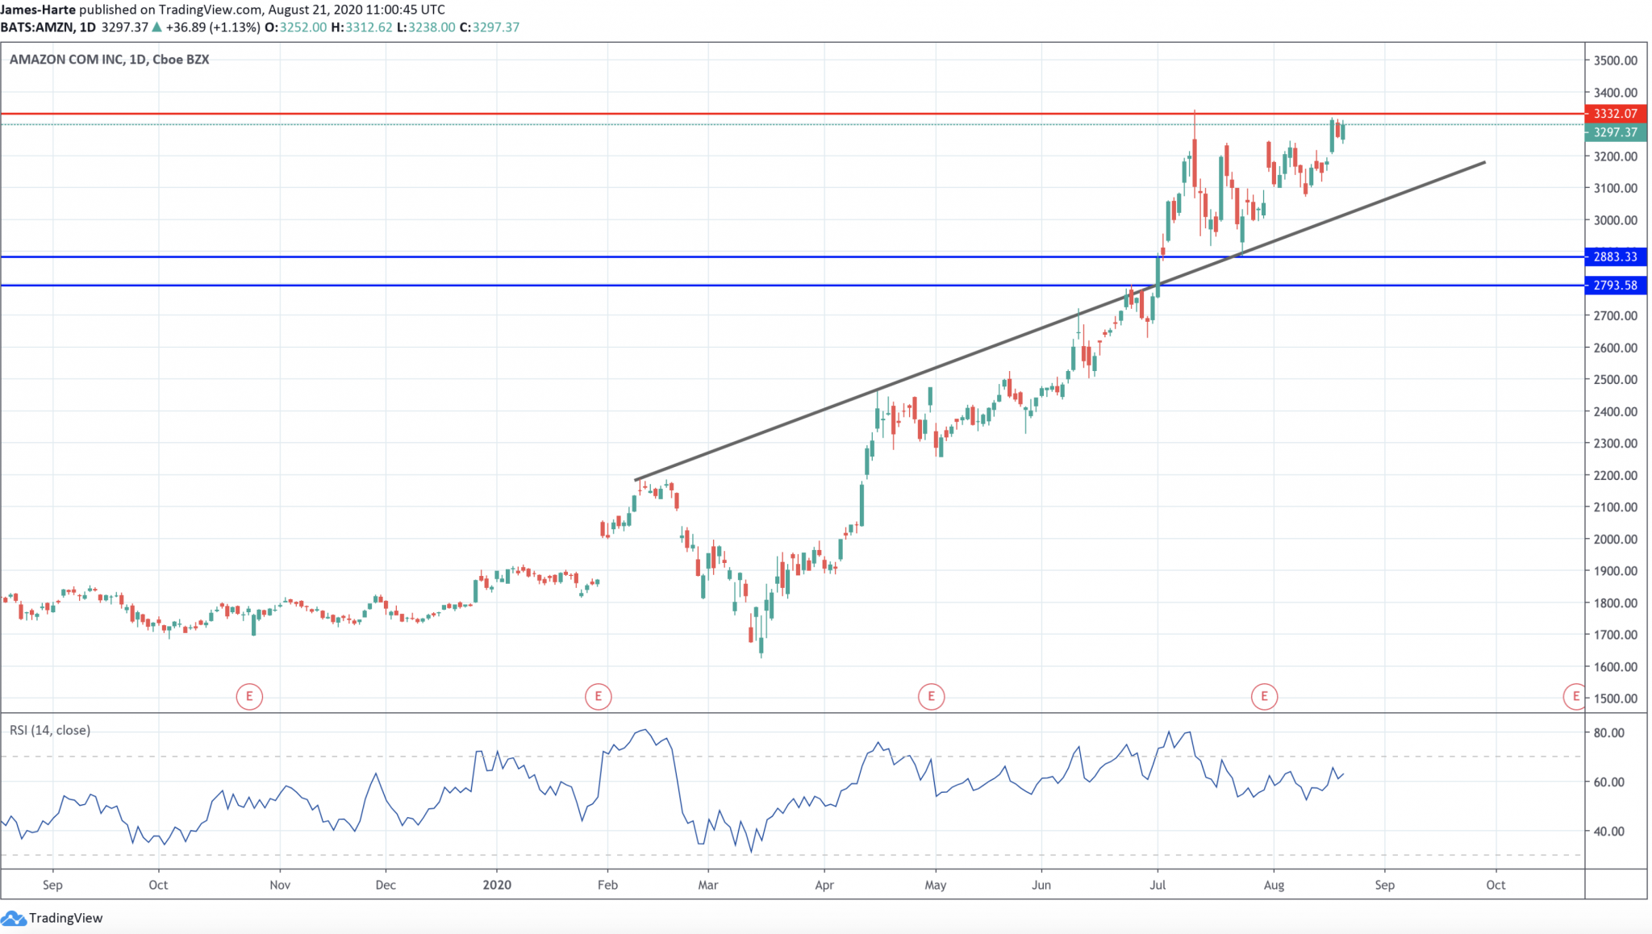Click the February earnings 'E' marker

point(598,695)
